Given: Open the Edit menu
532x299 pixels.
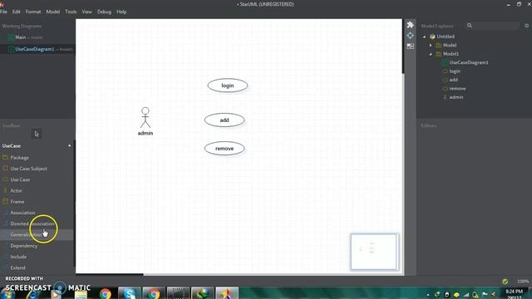Looking at the screenshot, I should (x=17, y=12).
